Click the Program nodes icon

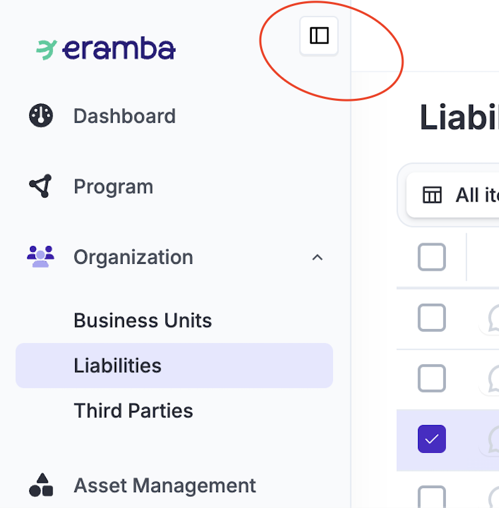pyautogui.click(x=40, y=186)
